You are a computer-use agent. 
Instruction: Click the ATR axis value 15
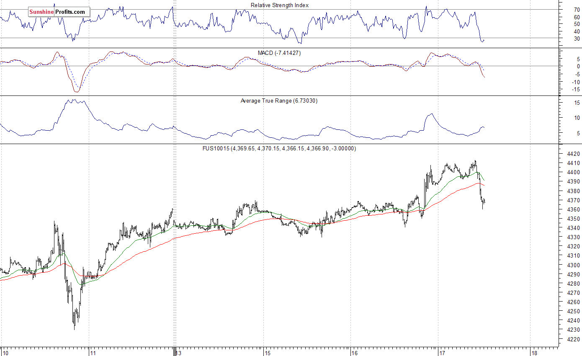[577, 103]
